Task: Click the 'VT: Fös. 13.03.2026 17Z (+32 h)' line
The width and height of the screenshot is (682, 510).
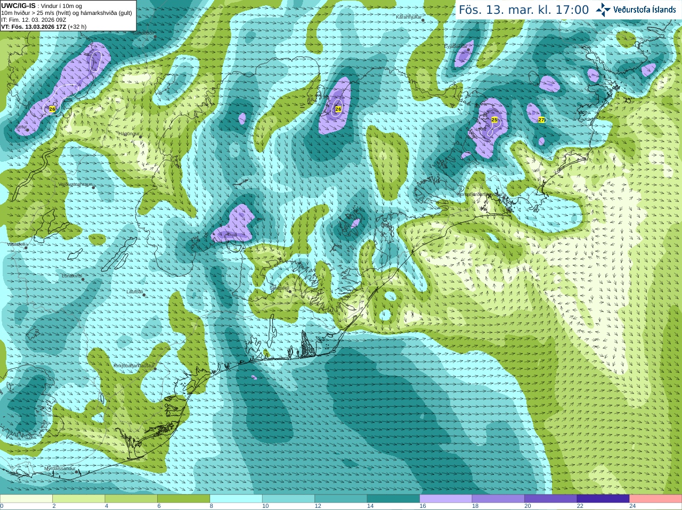Action: pyautogui.click(x=44, y=27)
